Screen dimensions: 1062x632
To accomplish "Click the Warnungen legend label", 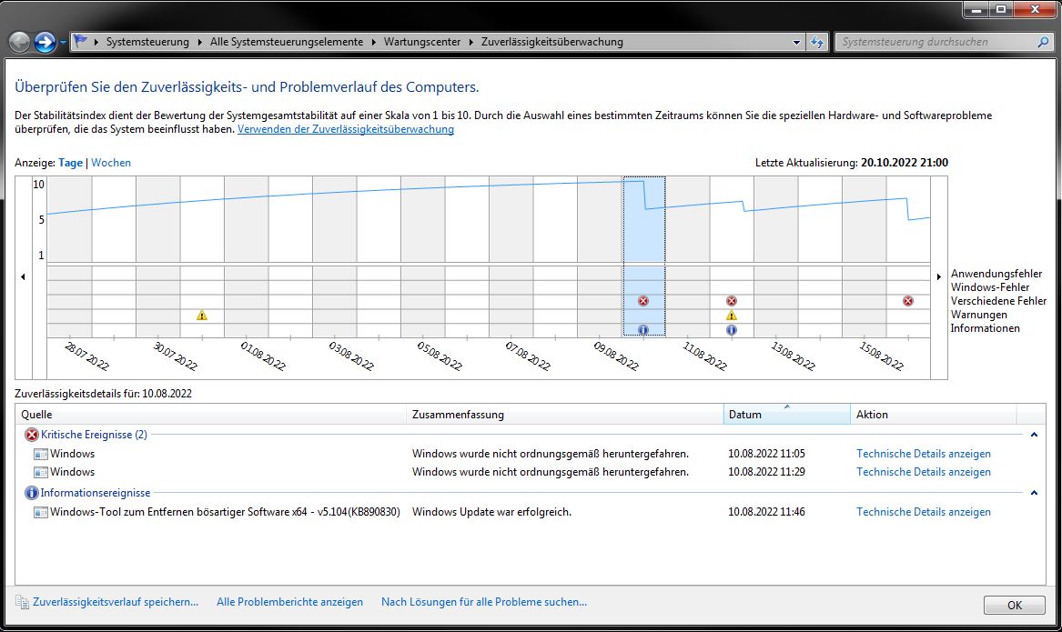I will [978, 315].
